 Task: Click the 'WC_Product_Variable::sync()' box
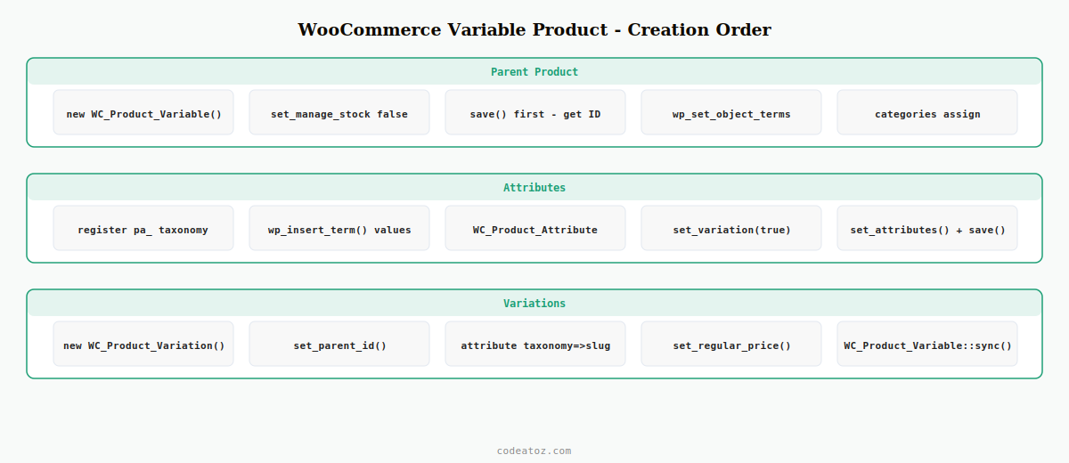(927, 344)
